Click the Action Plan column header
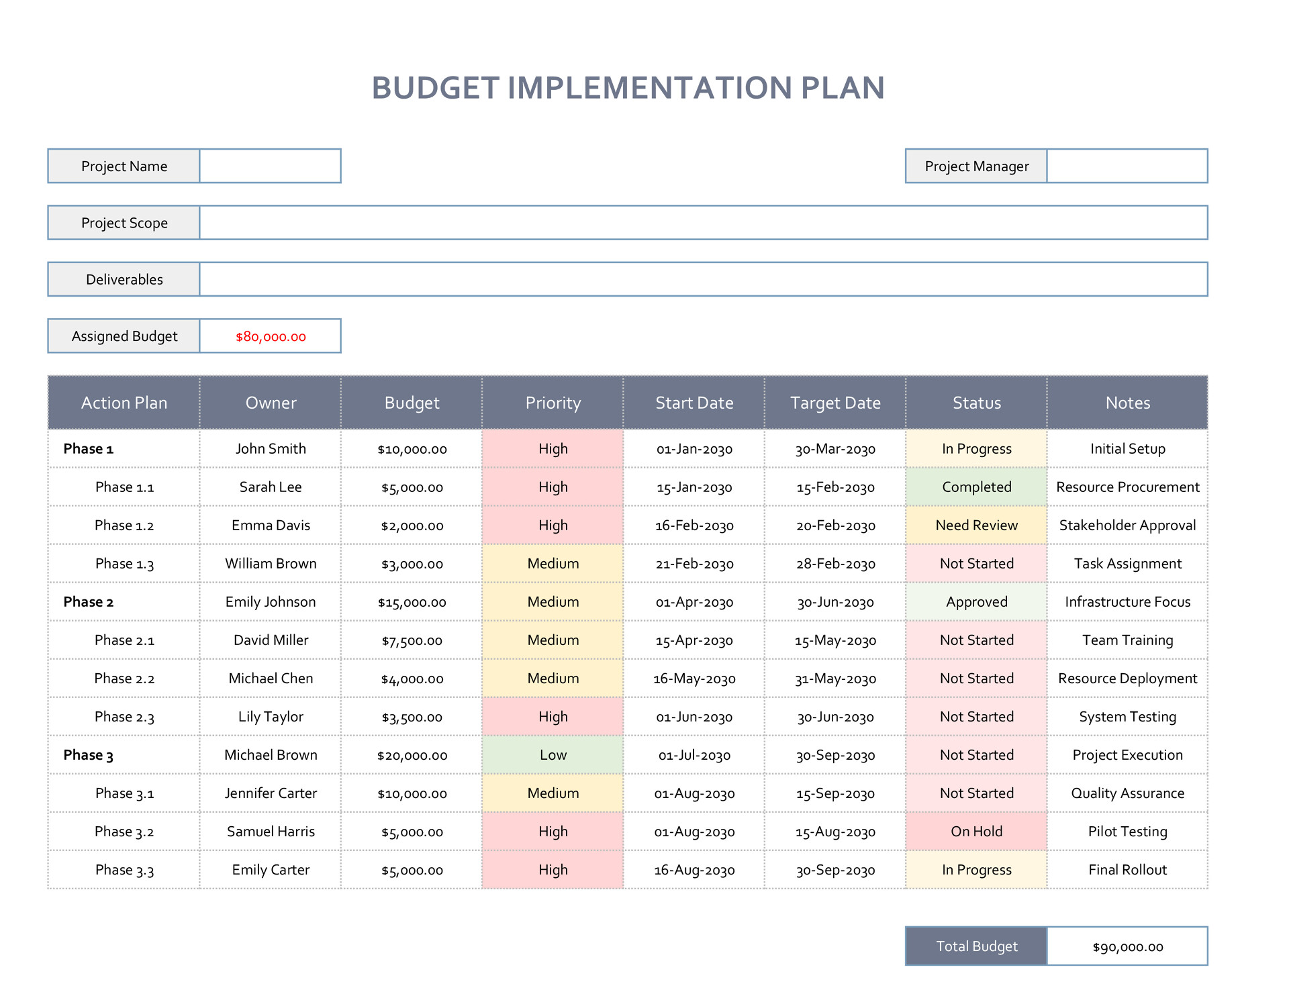 tap(124, 403)
